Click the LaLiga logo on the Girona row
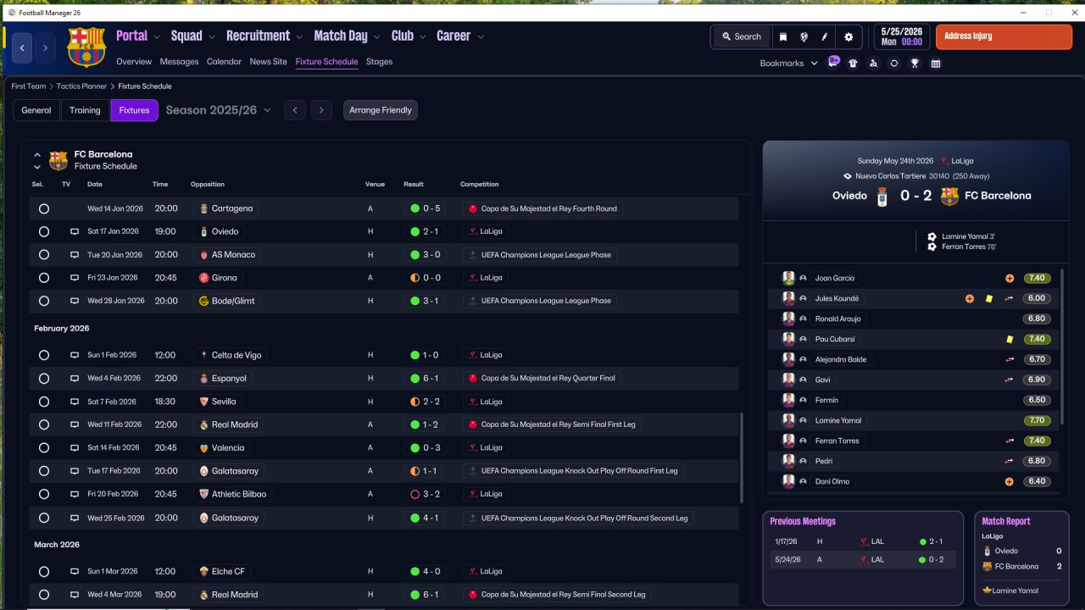The height and width of the screenshot is (610, 1085). coord(472,278)
